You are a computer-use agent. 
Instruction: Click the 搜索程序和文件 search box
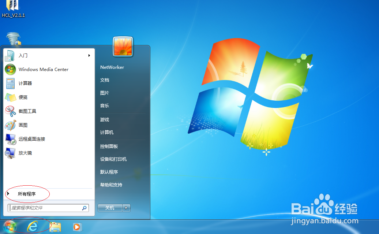48,208
